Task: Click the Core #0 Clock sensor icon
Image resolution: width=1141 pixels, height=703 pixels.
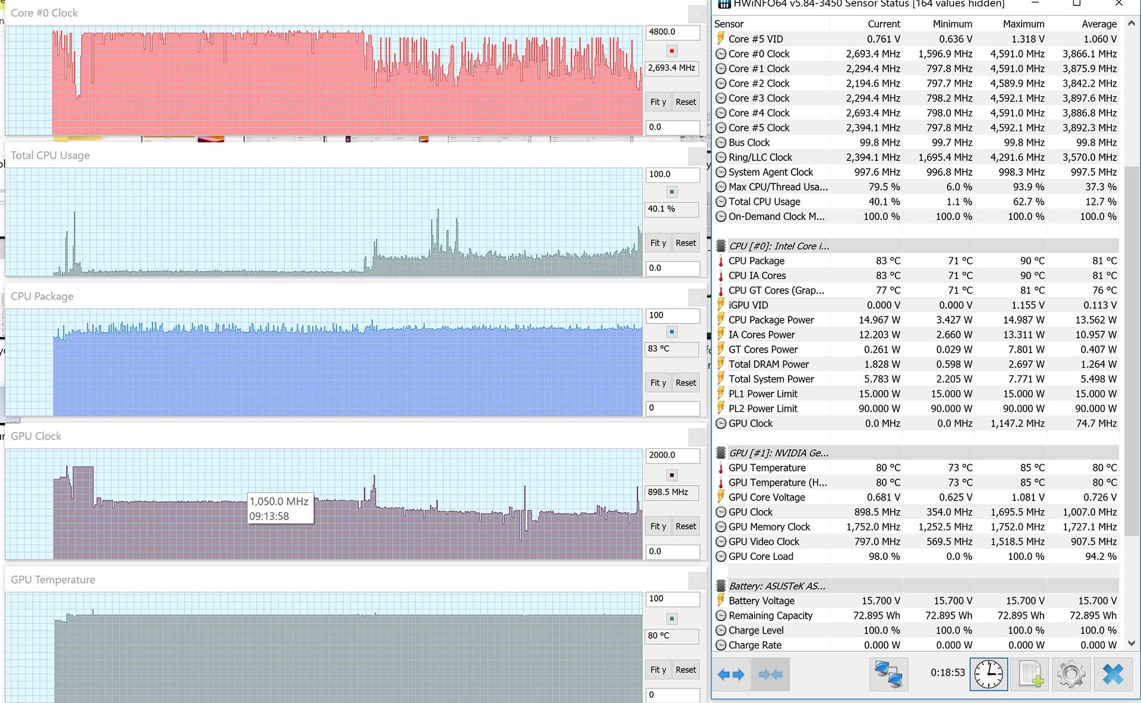Action: tap(721, 53)
